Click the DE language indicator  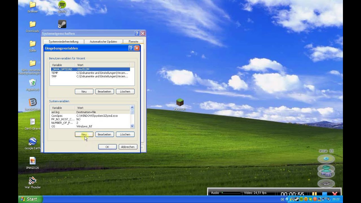point(282,199)
